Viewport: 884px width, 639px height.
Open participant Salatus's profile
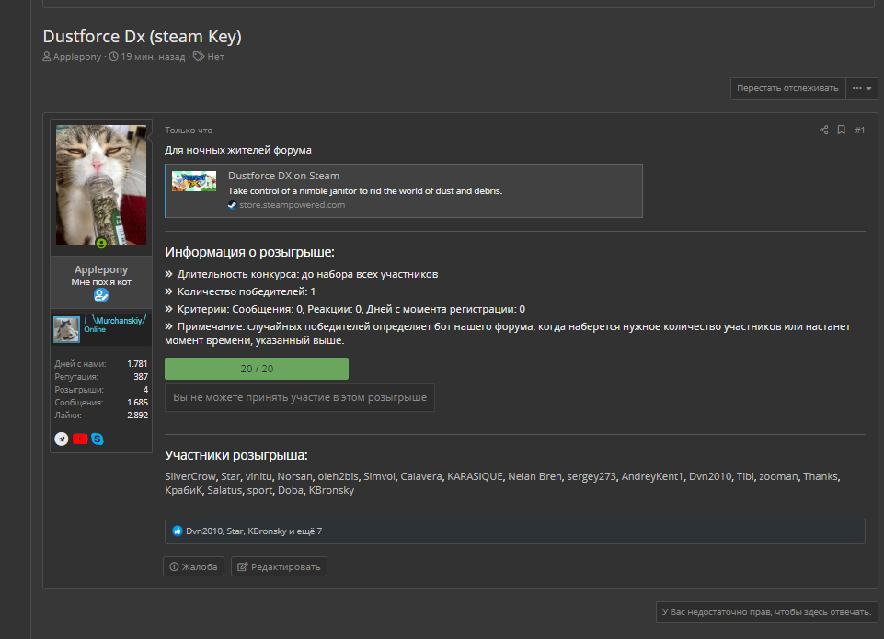(224, 490)
